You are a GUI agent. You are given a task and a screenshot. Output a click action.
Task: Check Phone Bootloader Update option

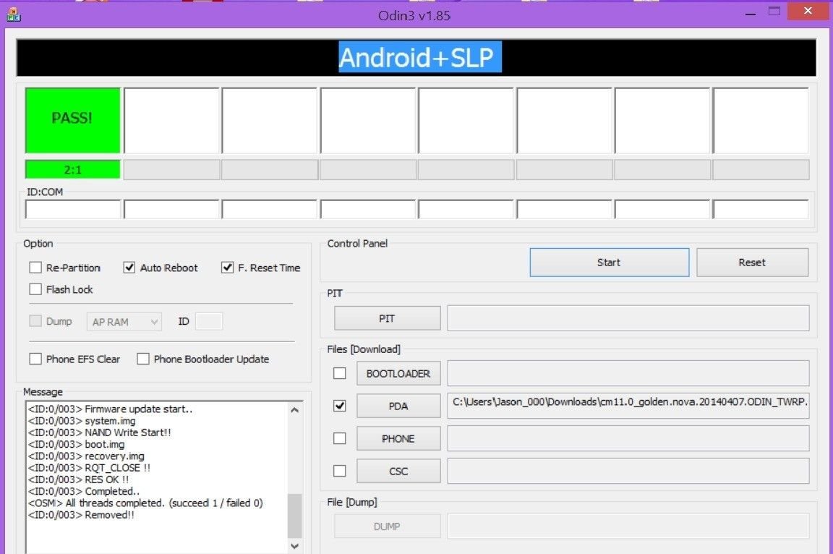point(143,359)
